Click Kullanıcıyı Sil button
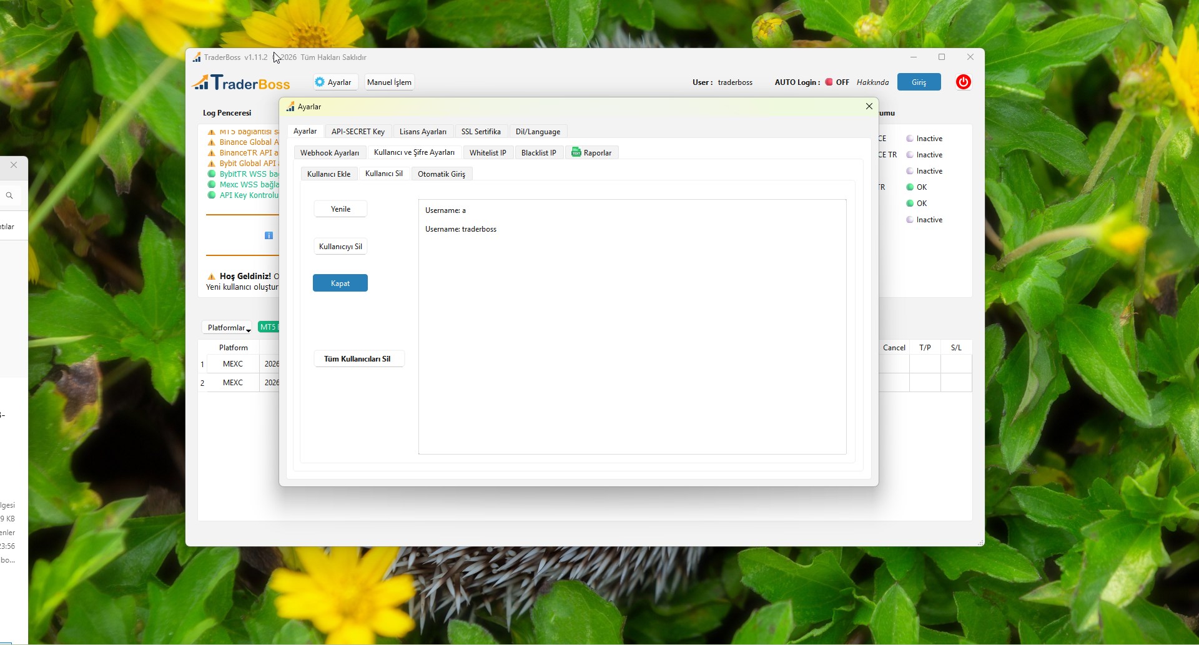This screenshot has width=1199, height=645. [x=340, y=247]
